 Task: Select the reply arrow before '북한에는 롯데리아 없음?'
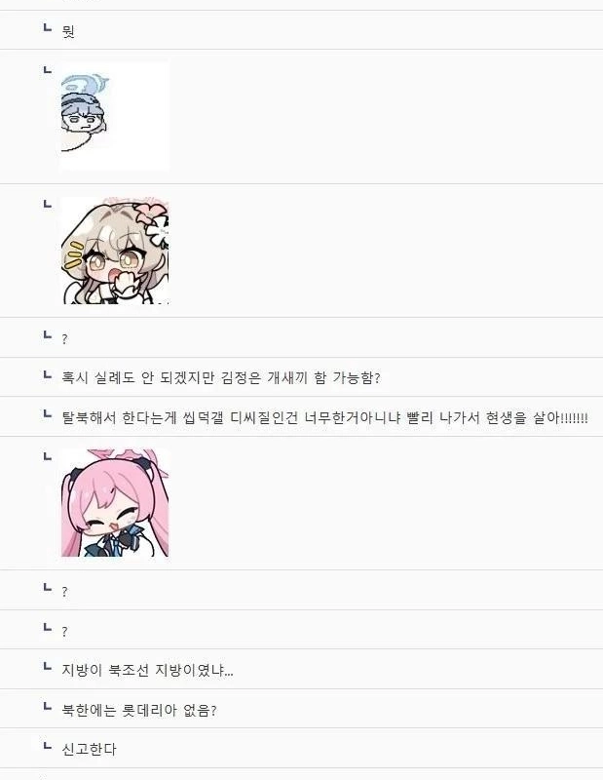coord(47,706)
